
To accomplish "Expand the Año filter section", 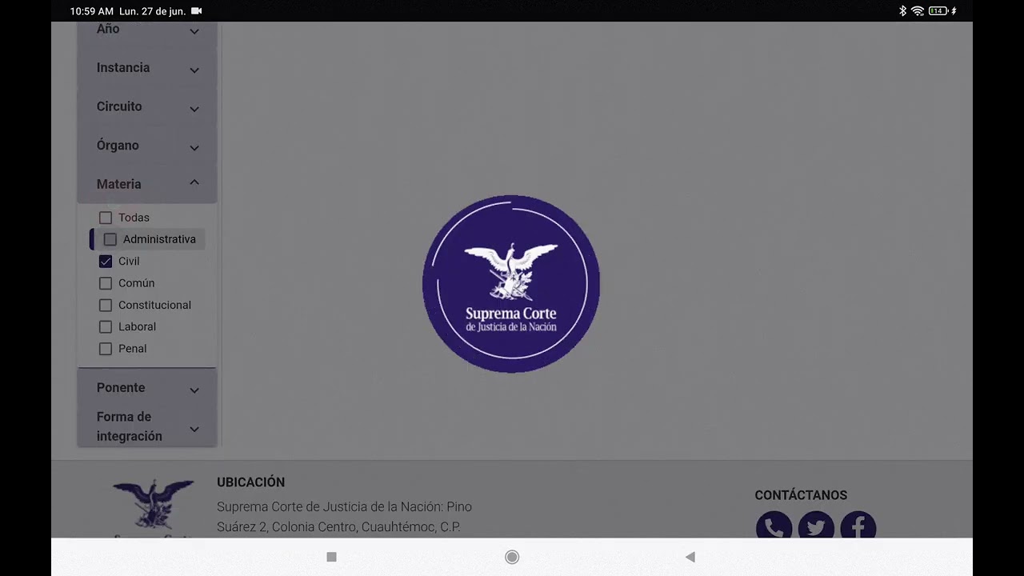I will [x=147, y=31].
